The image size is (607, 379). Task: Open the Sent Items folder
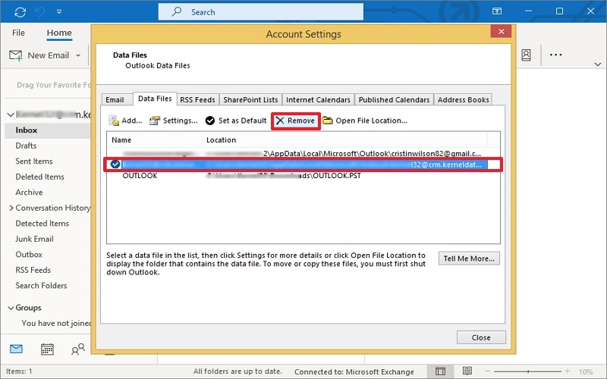[x=34, y=161]
